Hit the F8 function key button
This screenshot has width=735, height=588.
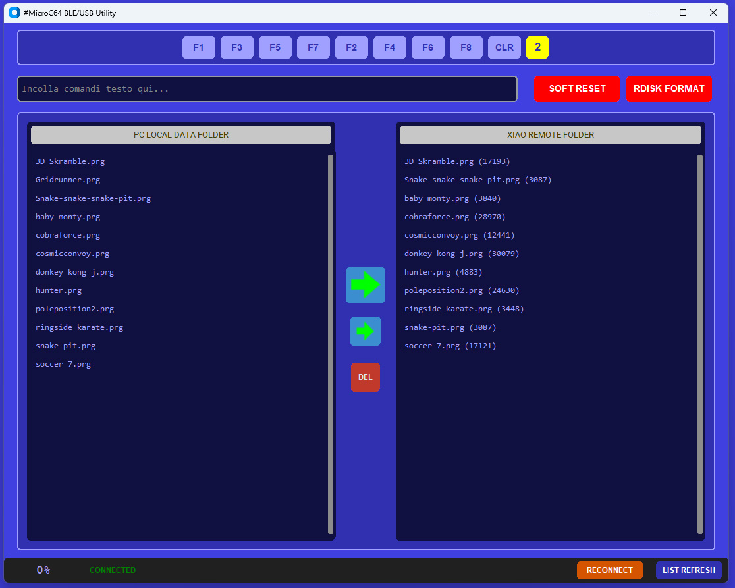pos(466,47)
